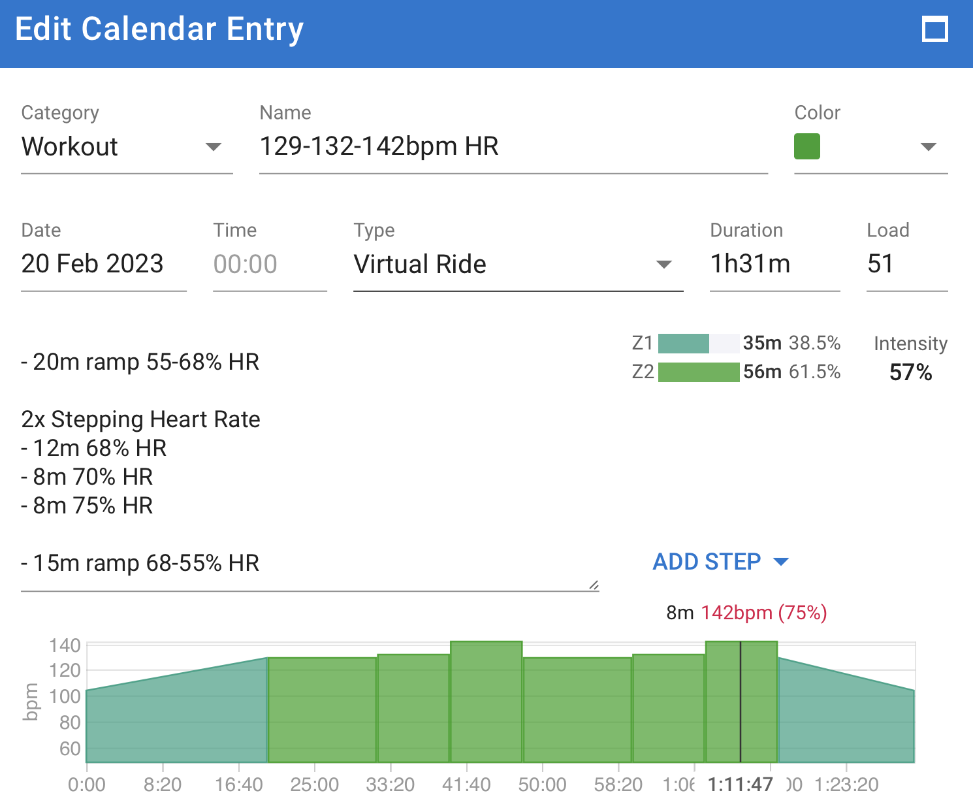The image size is (973, 810).
Task: Click the Z2 '56m 61.5%' label
Action: [791, 372]
